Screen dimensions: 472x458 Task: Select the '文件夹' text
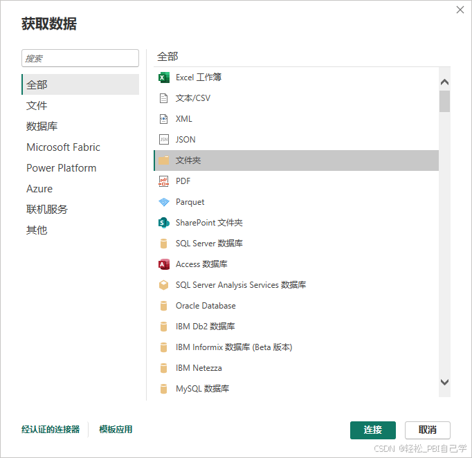(x=188, y=161)
